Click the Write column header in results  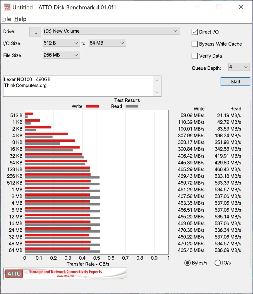[x=199, y=108]
